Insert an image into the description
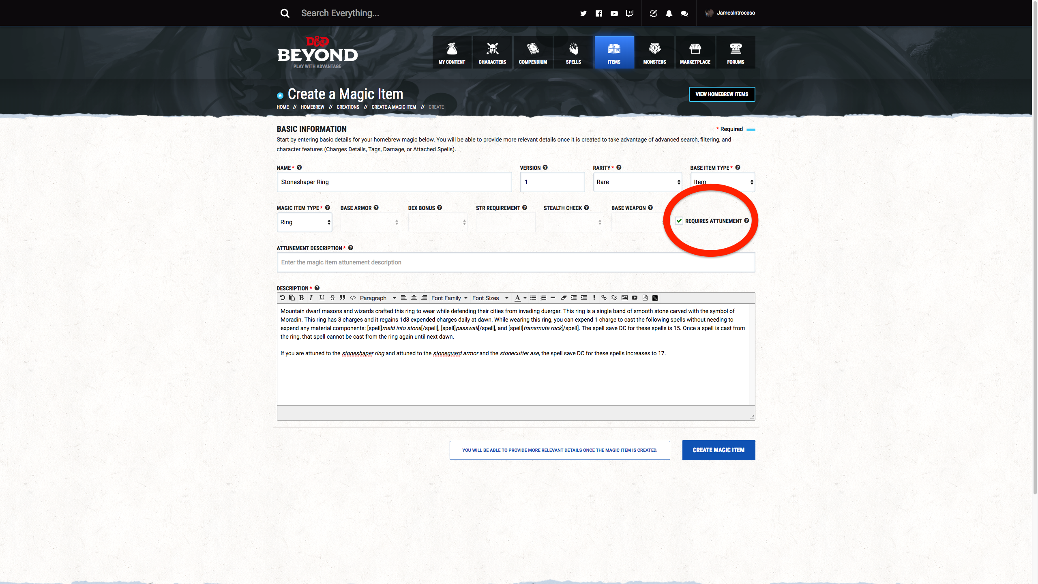 (x=624, y=298)
